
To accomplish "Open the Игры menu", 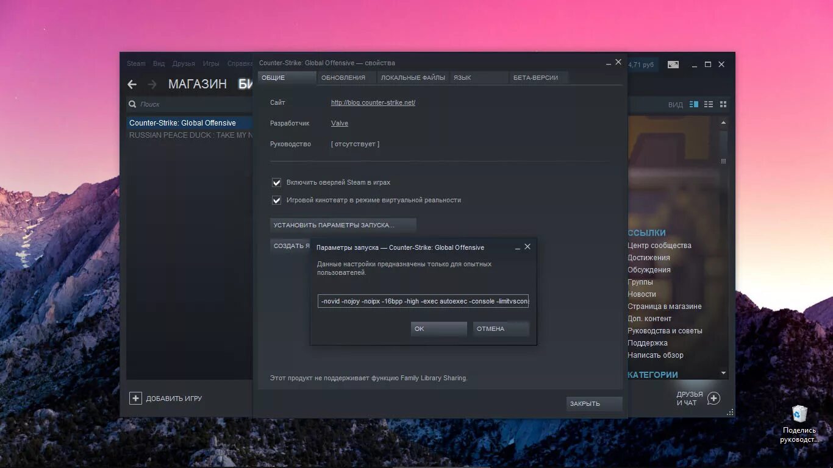I will (211, 63).
